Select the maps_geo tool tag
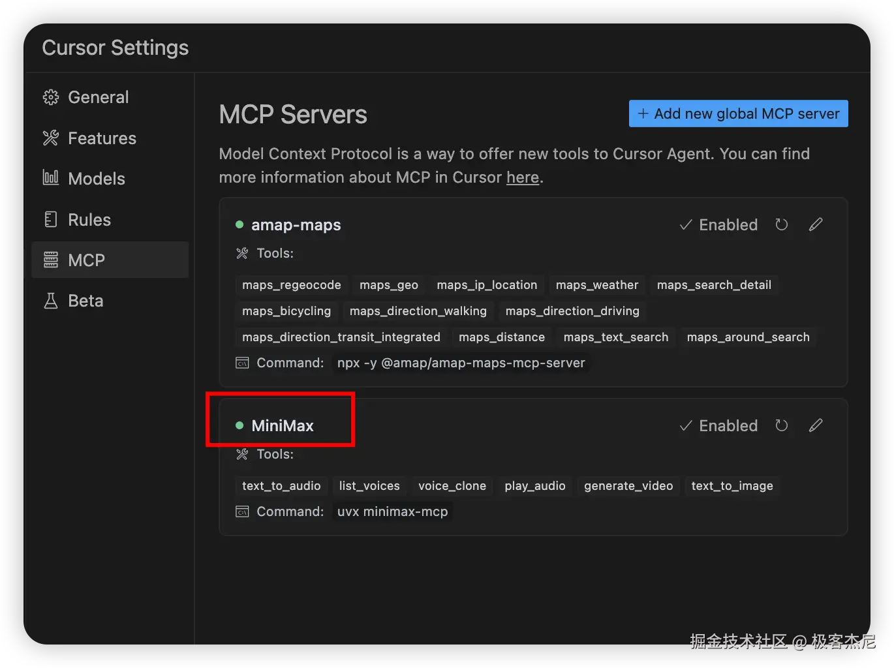 pyautogui.click(x=389, y=285)
